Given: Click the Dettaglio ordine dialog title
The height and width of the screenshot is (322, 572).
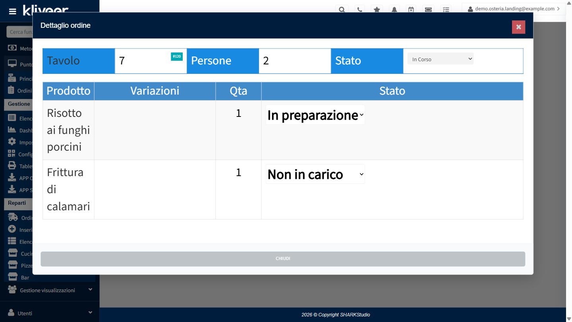Looking at the screenshot, I should coord(66,25).
